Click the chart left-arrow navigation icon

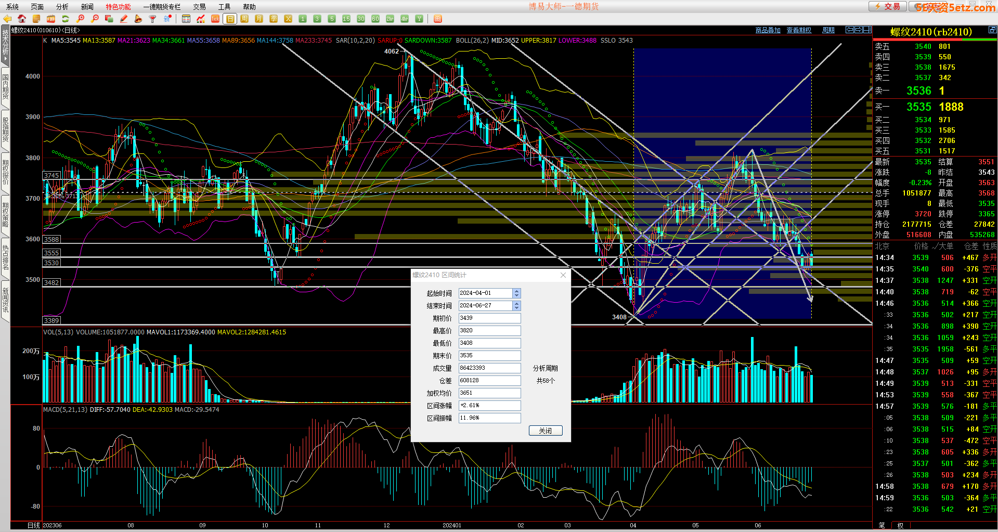pos(850,30)
